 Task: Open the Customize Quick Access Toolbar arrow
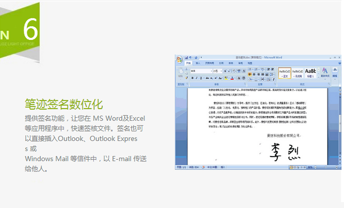tap(201, 57)
